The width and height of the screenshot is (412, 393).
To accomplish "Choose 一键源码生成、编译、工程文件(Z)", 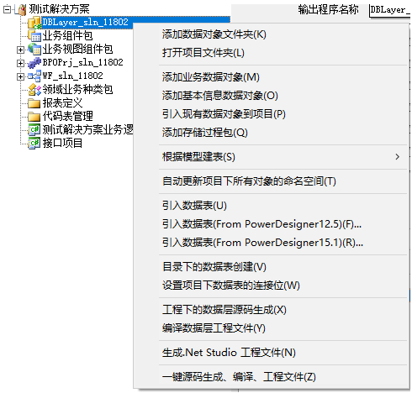I will 283,377.
